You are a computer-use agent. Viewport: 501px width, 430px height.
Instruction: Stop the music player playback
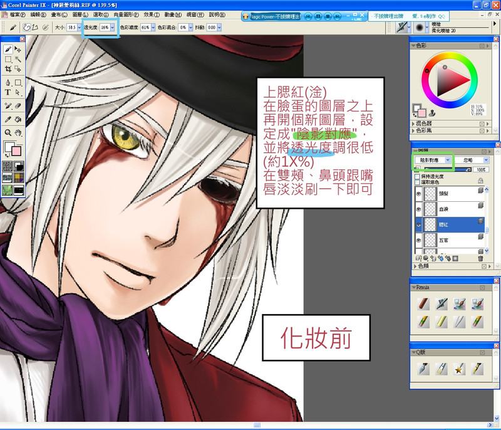tap(328, 16)
